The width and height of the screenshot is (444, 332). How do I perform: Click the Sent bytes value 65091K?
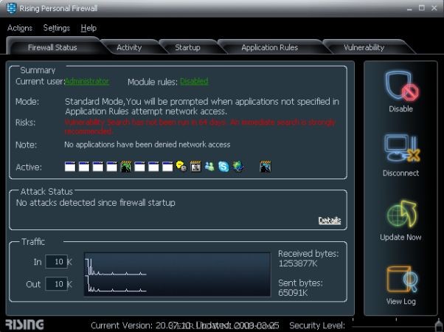(293, 293)
